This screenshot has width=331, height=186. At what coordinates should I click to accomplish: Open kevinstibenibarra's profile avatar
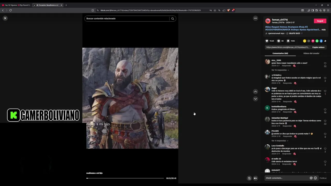[x=267, y=108]
